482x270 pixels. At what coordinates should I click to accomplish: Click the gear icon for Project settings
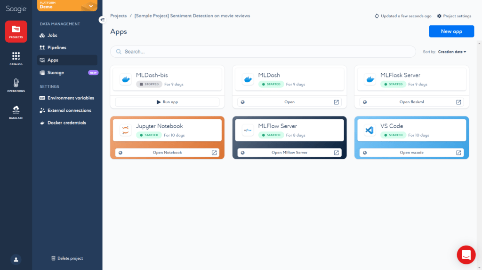[x=439, y=16]
